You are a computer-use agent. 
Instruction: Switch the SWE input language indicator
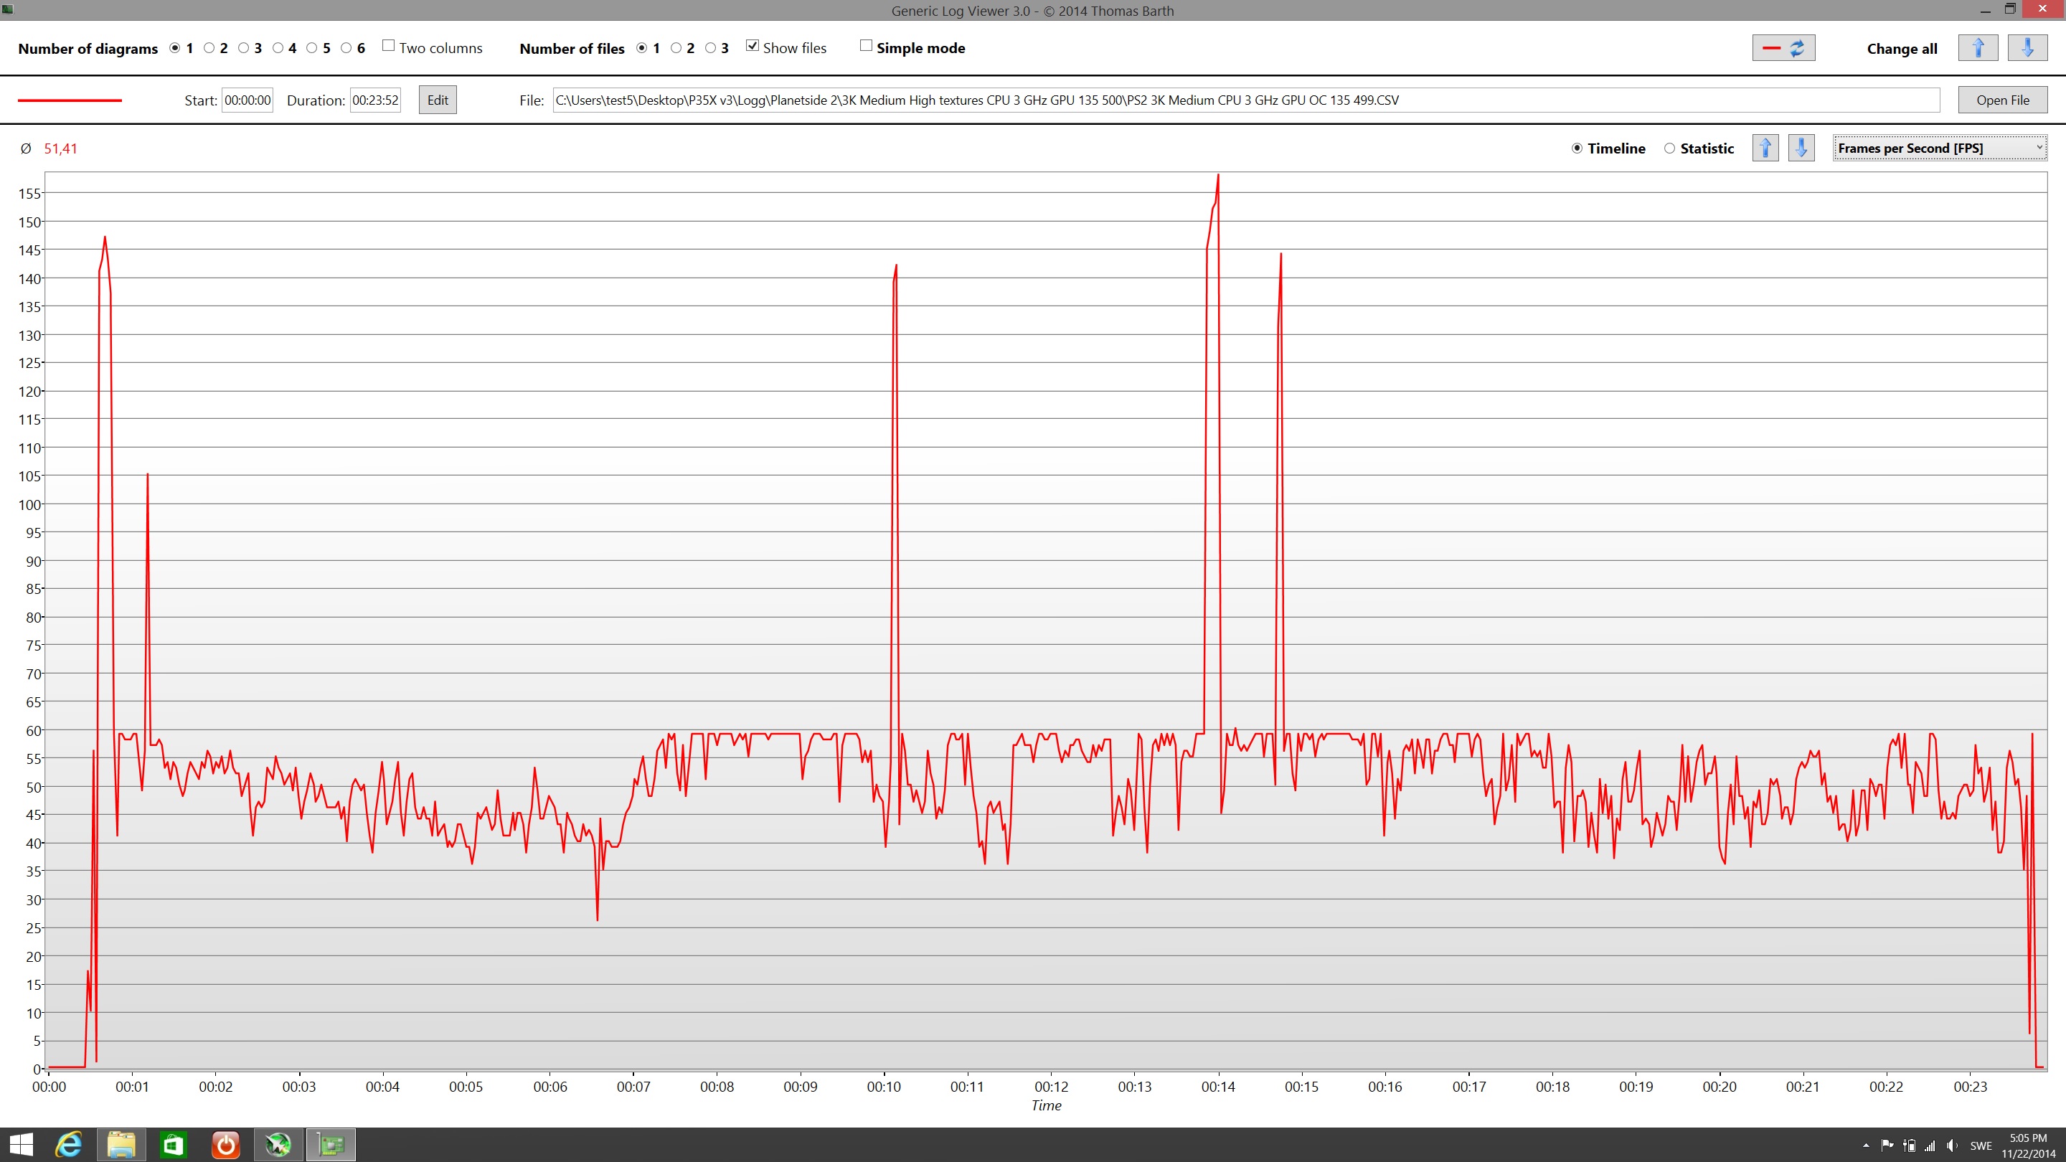point(1981,1146)
